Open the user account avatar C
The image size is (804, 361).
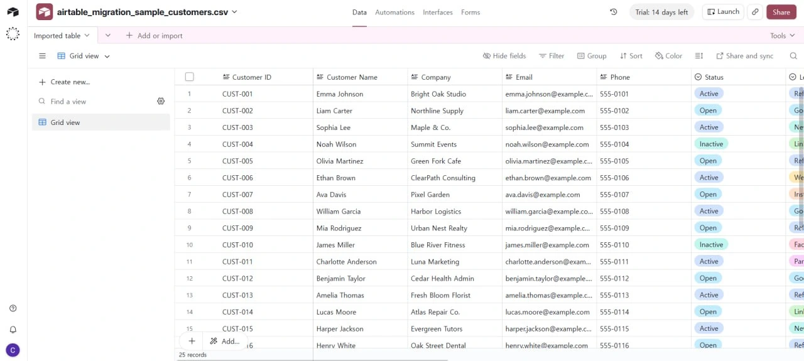[x=13, y=350]
